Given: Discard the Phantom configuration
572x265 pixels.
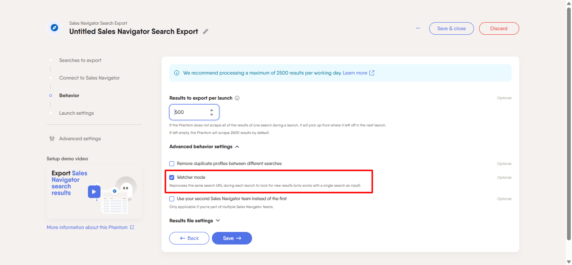Looking at the screenshot, I should (499, 28).
